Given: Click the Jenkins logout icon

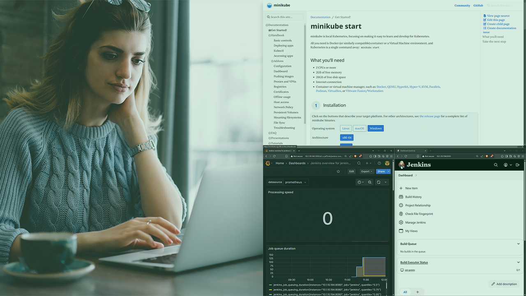Looking at the screenshot, I should [517, 165].
